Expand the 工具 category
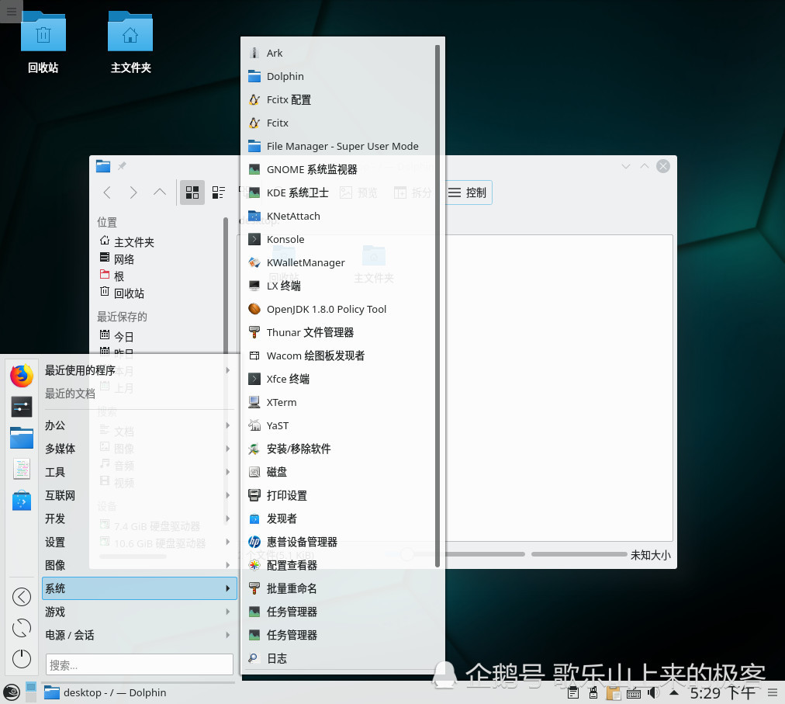Image resolution: width=785 pixels, height=704 pixels. (138, 472)
